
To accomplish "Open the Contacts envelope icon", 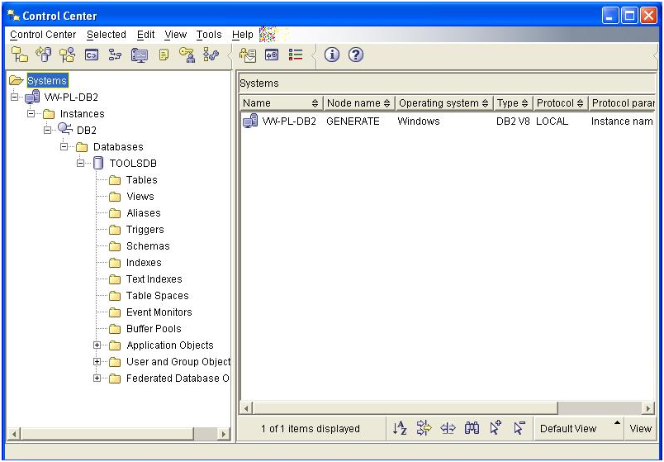I will (x=248, y=55).
